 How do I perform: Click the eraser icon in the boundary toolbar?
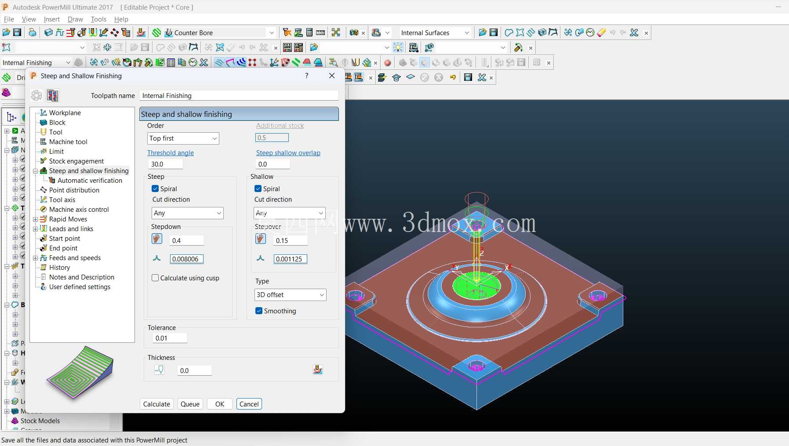[x=601, y=33]
